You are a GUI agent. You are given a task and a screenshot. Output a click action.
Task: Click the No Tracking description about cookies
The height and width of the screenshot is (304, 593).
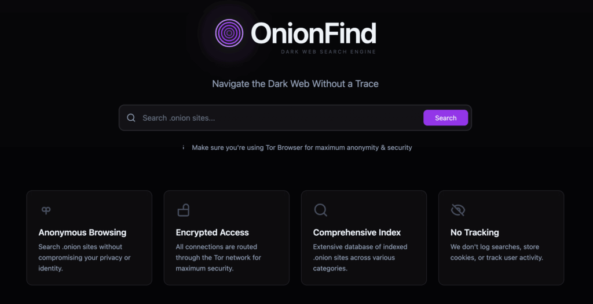point(496,252)
